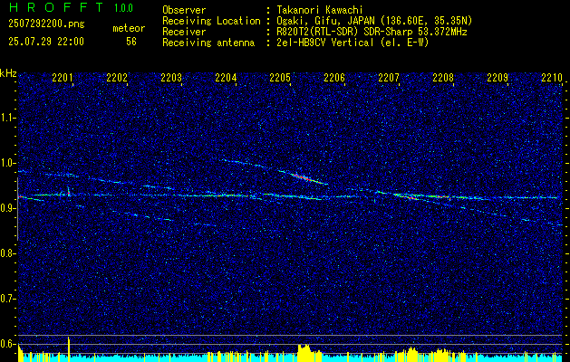Click the meteor count value 56
Viewport: 570px width, 362px height.
[x=131, y=42]
